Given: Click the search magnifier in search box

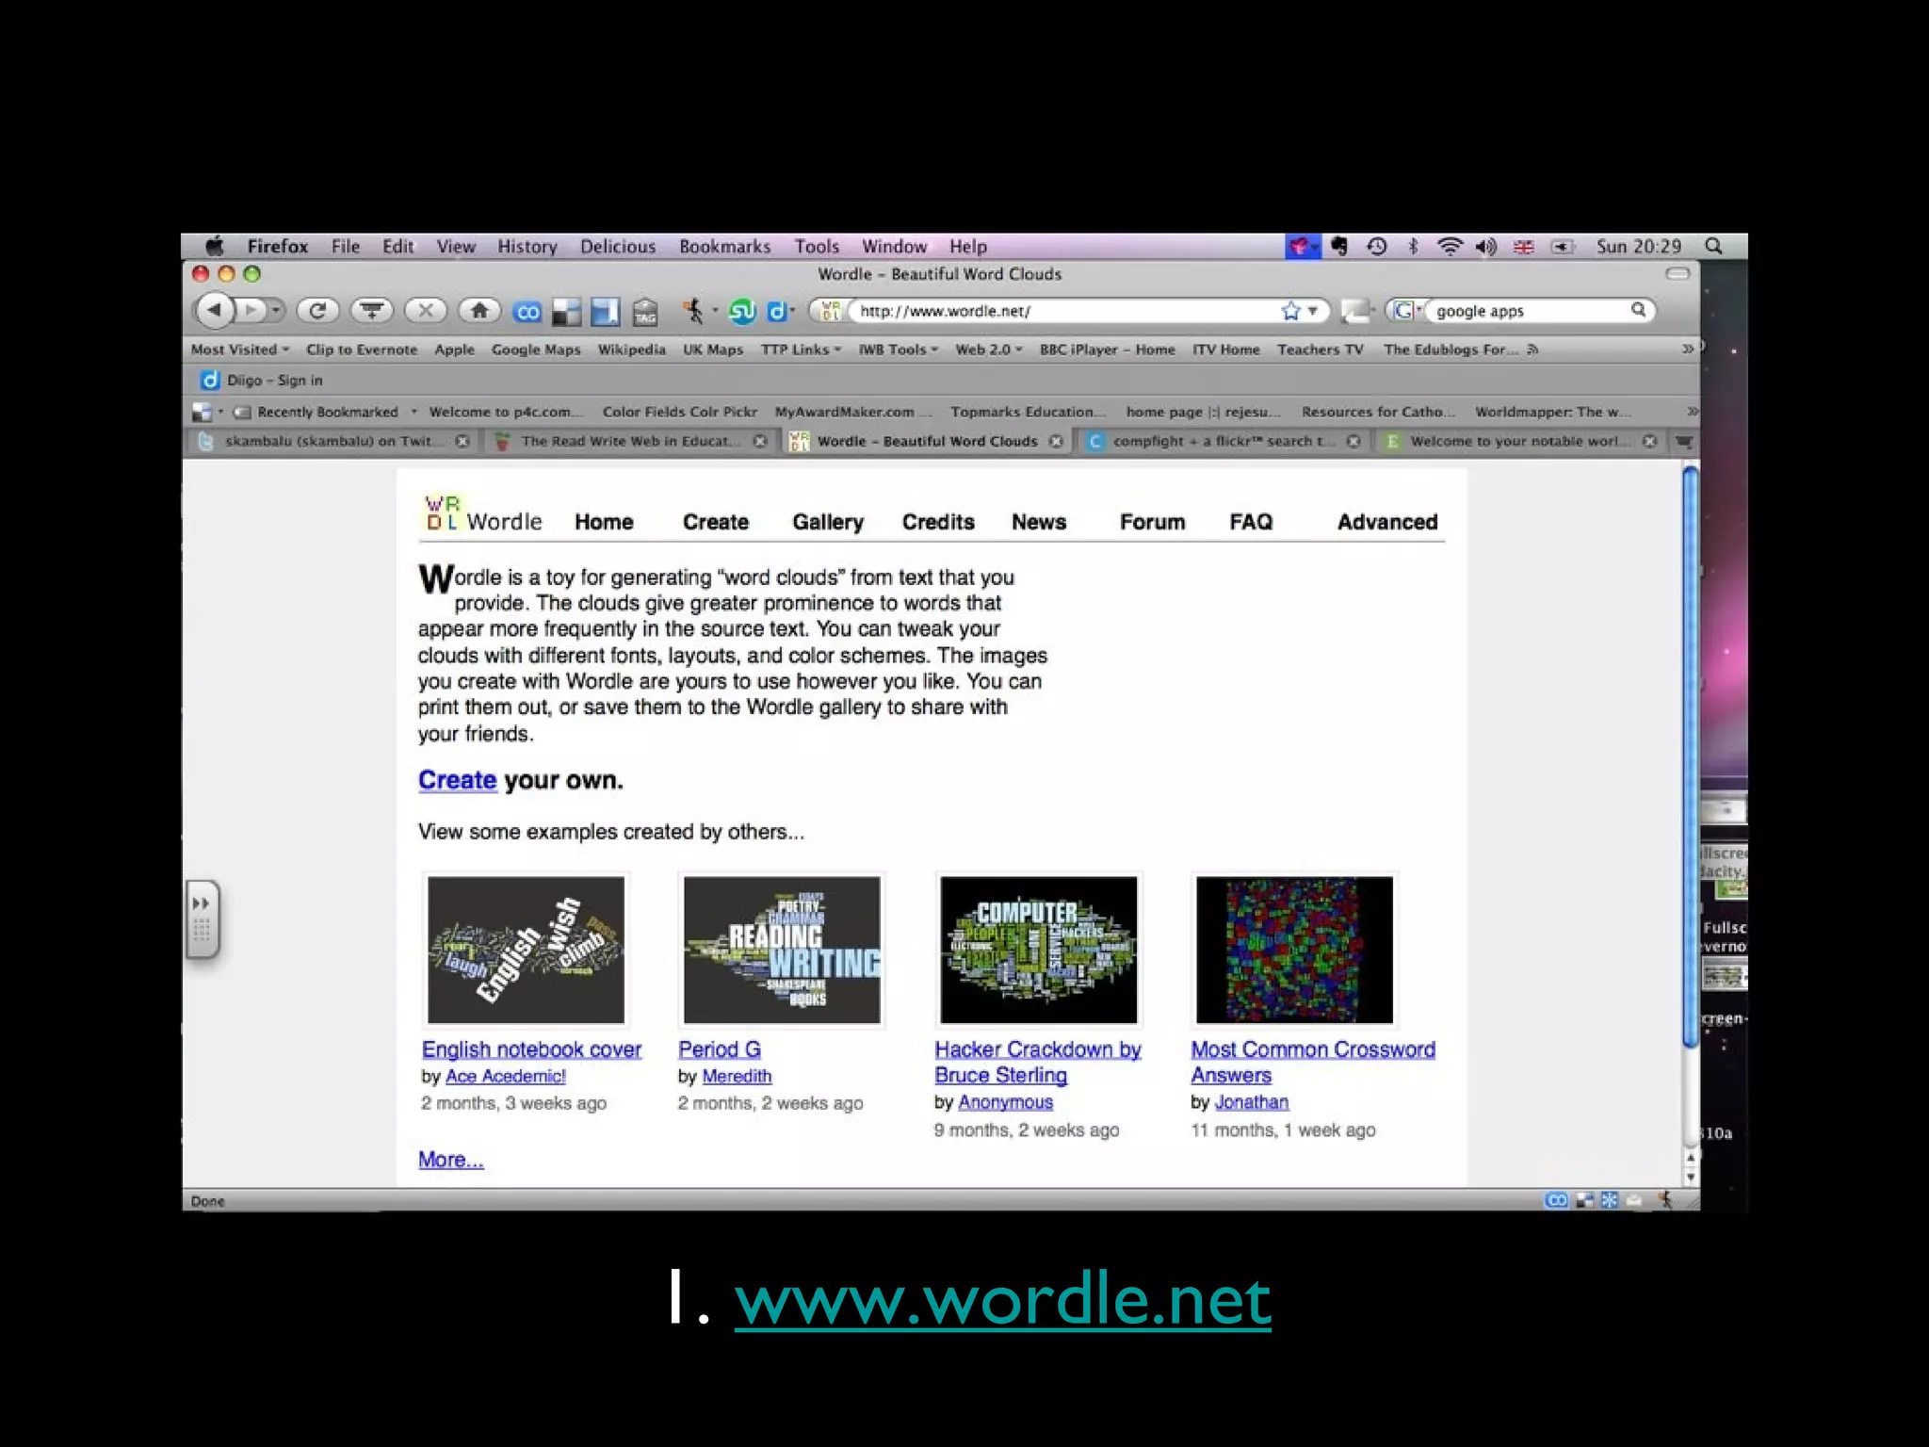Looking at the screenshot, I should pyautogui.click(x=1639, y=310).
